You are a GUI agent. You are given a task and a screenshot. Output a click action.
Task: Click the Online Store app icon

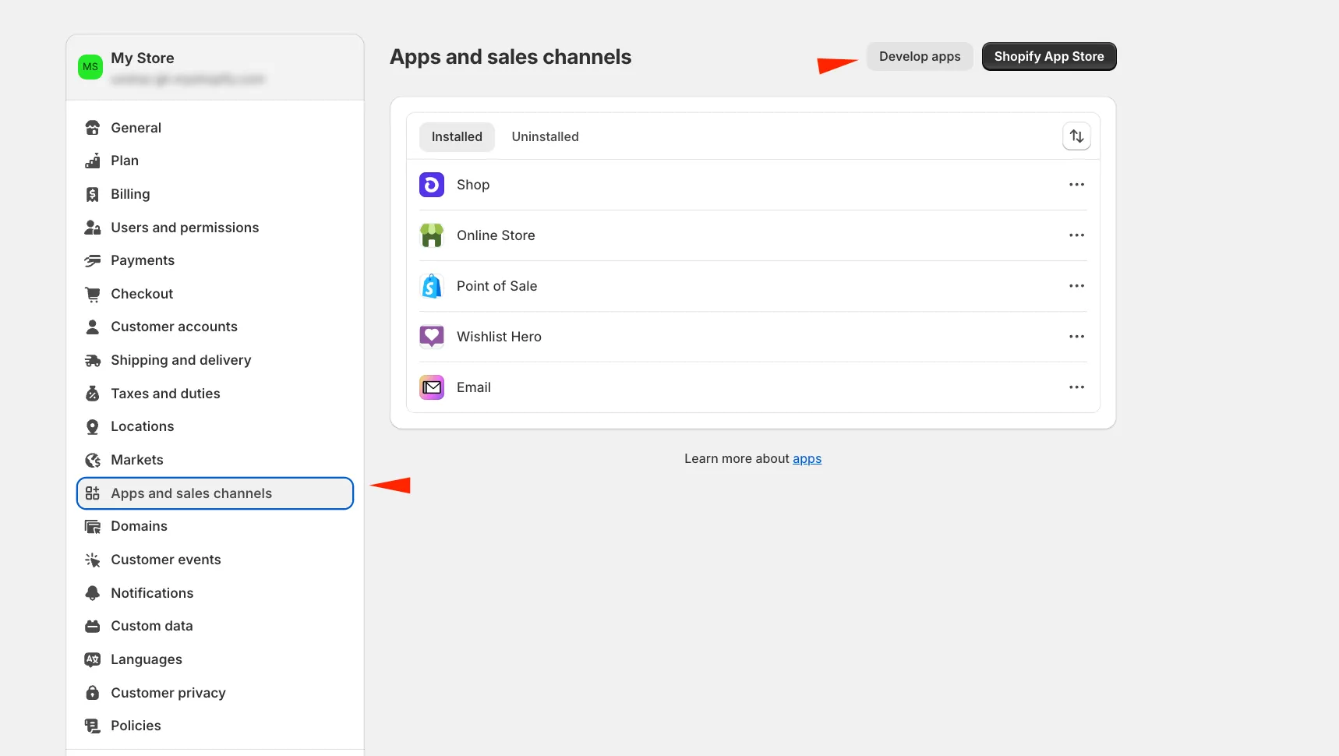pos(432,235)
